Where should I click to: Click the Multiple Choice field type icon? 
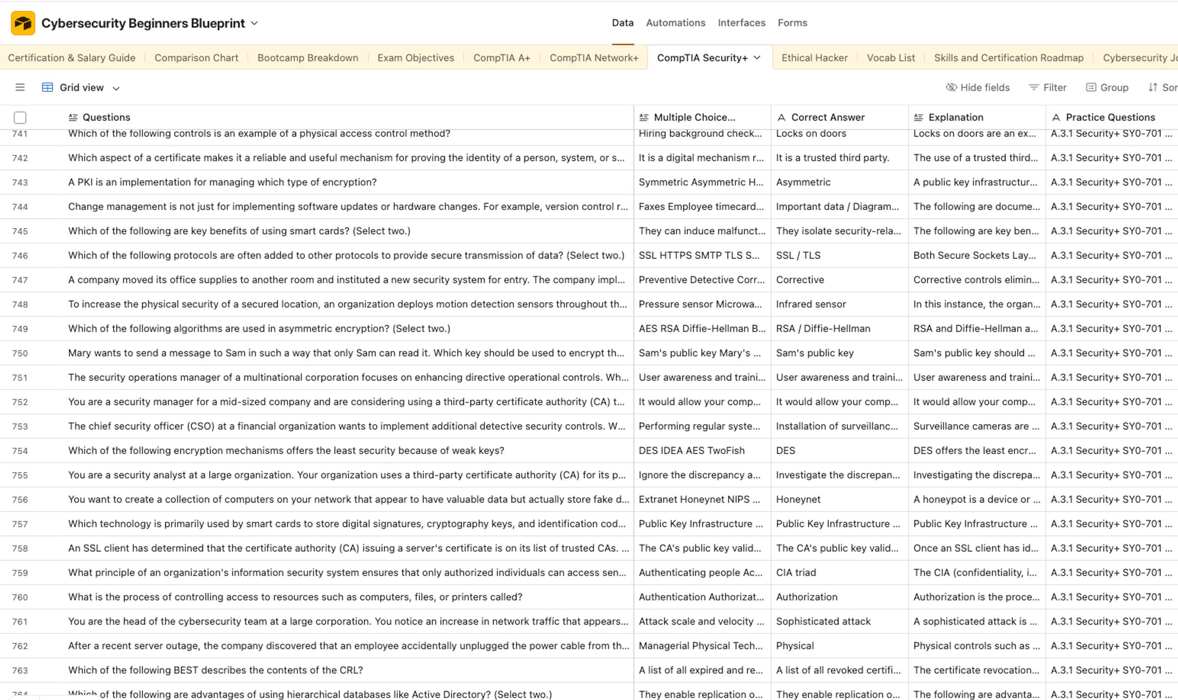(644, 117)
